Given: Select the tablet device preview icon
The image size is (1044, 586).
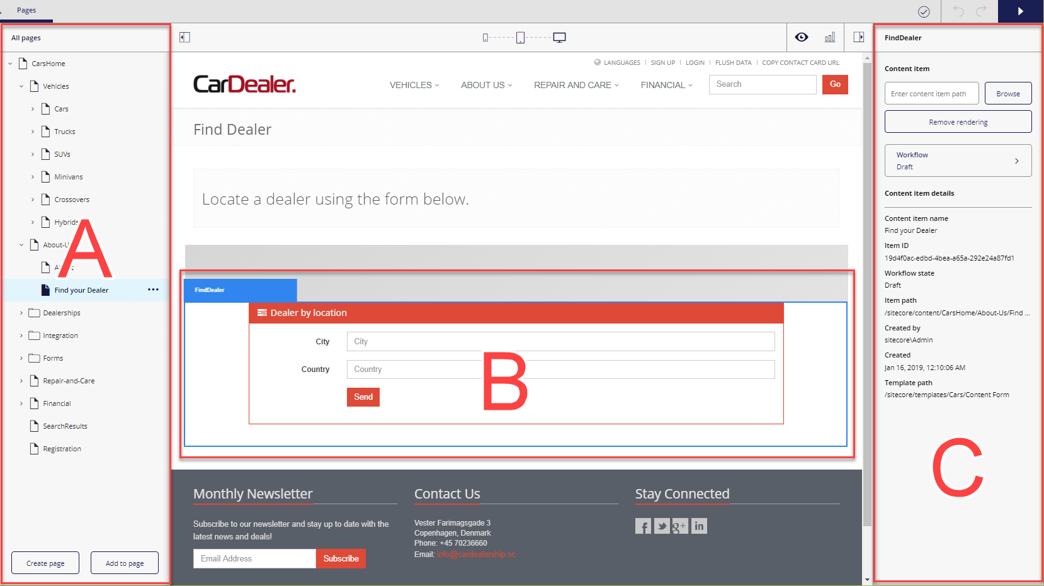Looking at the screenshot, I should (521, 38).
